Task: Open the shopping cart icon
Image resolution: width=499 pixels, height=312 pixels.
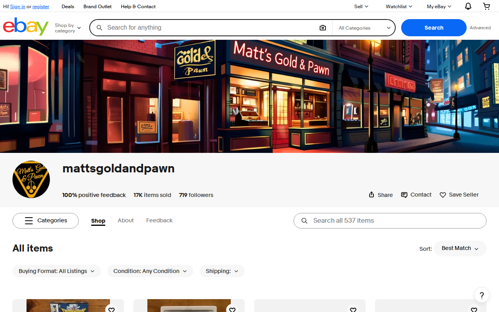Action: 487,6
